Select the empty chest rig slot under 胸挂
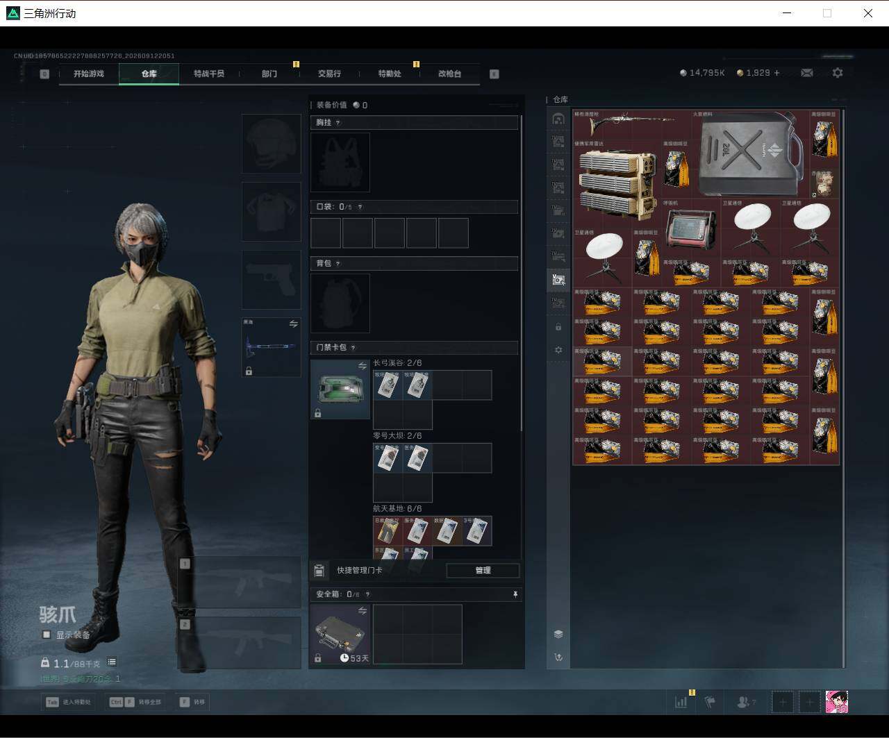 (x=340, y=162)
